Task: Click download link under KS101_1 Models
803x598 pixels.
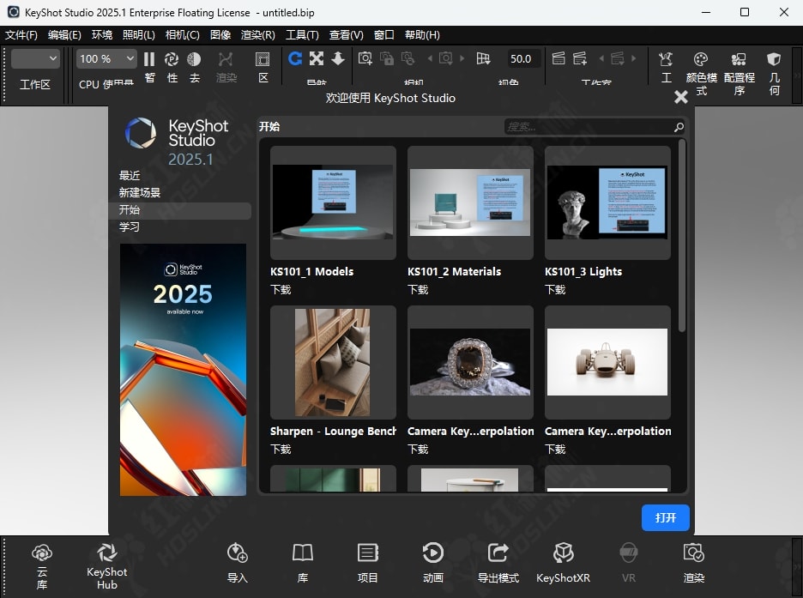Action: 281,289
